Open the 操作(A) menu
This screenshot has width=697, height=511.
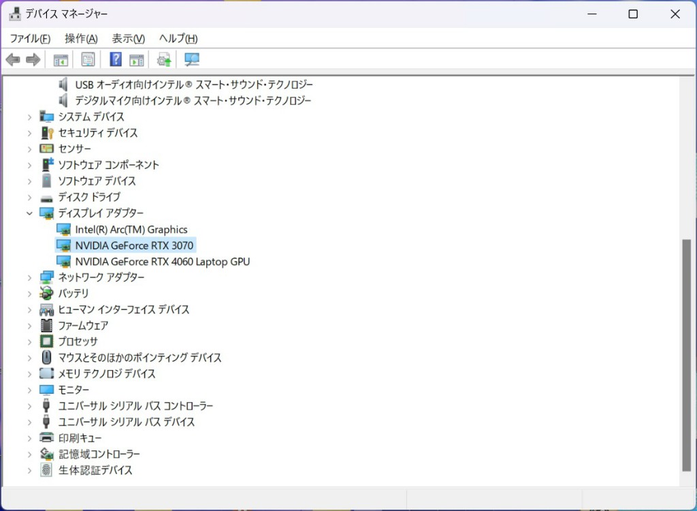click(x=81, y=39)
